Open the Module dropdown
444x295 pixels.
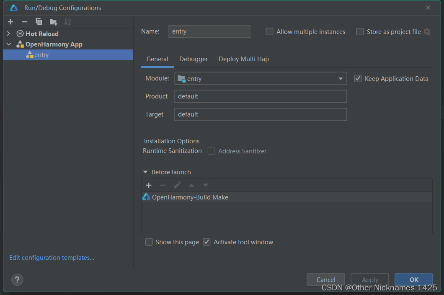point(341,78)
